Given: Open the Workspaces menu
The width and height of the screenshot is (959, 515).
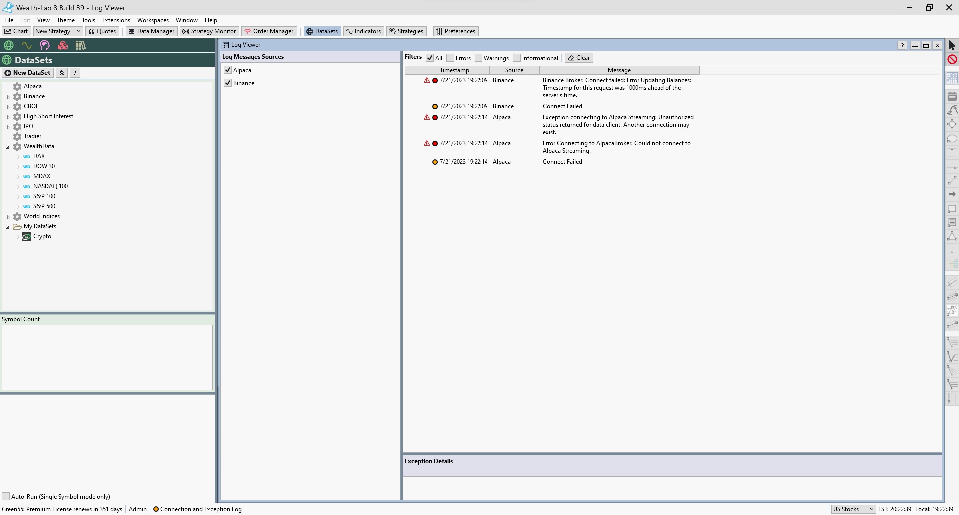Looking at the screenshot, I should (x=153, y=20).
